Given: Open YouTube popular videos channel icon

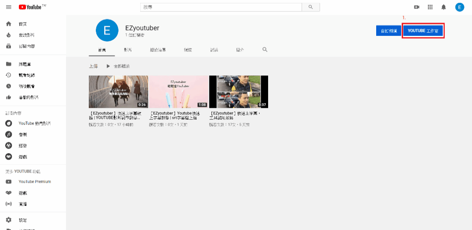Looking at the screenshot, I should [8, 123].
